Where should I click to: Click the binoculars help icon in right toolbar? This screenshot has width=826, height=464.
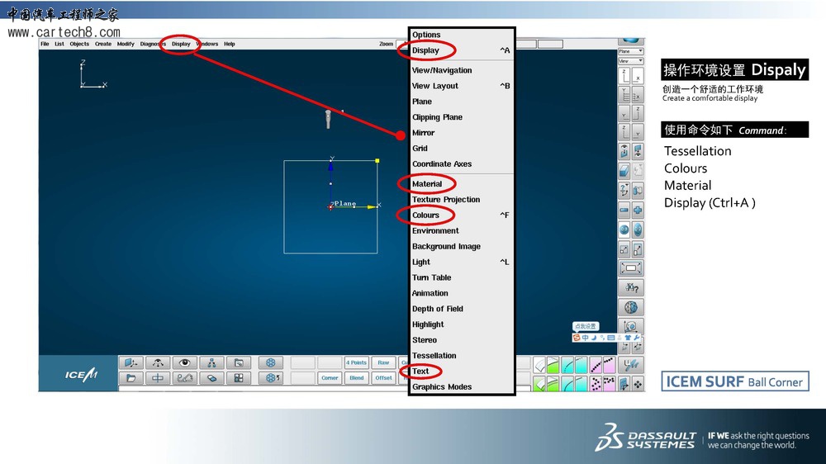pyautogui.click(x=631, y=288)
